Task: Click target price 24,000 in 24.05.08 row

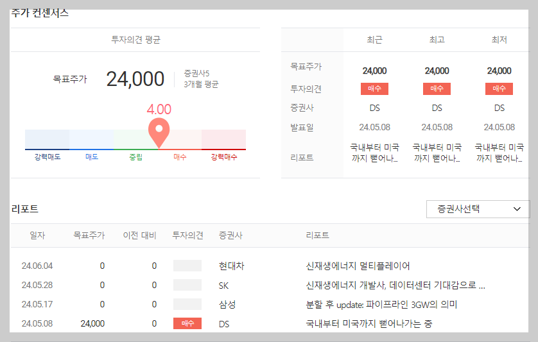Action: pyautogui.click(x=92, y=323)
